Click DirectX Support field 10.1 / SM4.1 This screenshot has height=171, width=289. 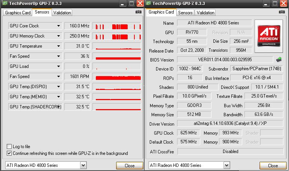coord(267,87)
